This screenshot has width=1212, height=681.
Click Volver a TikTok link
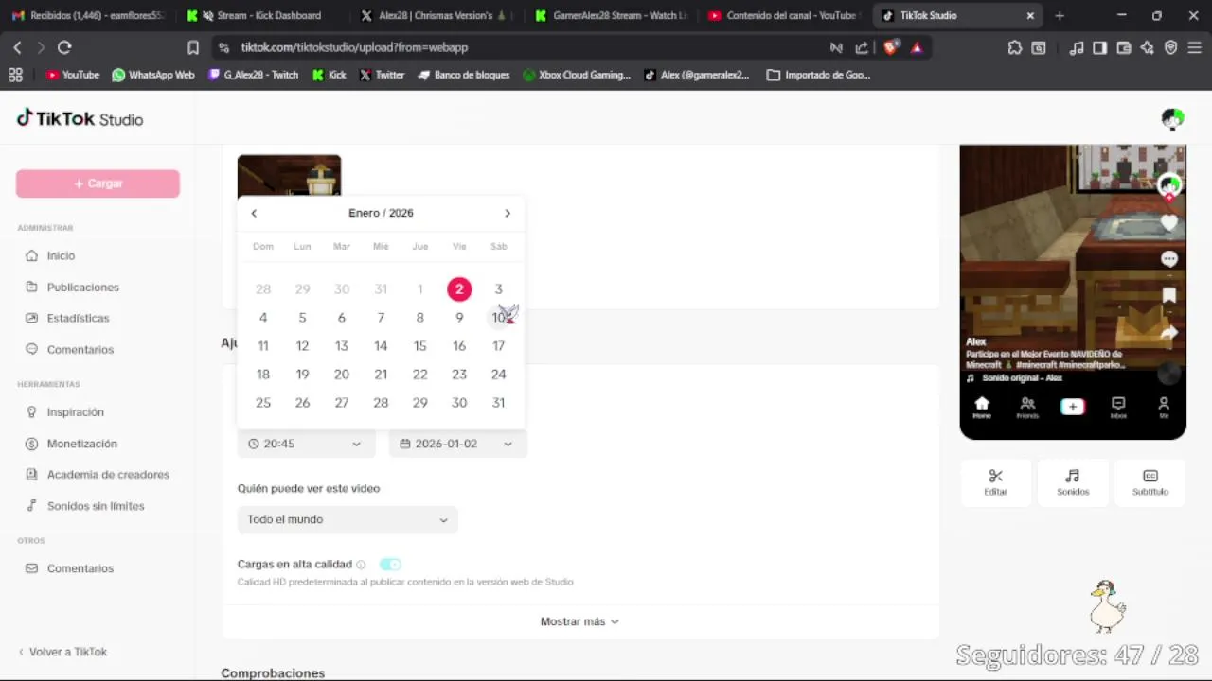click(x=62, y=652)
